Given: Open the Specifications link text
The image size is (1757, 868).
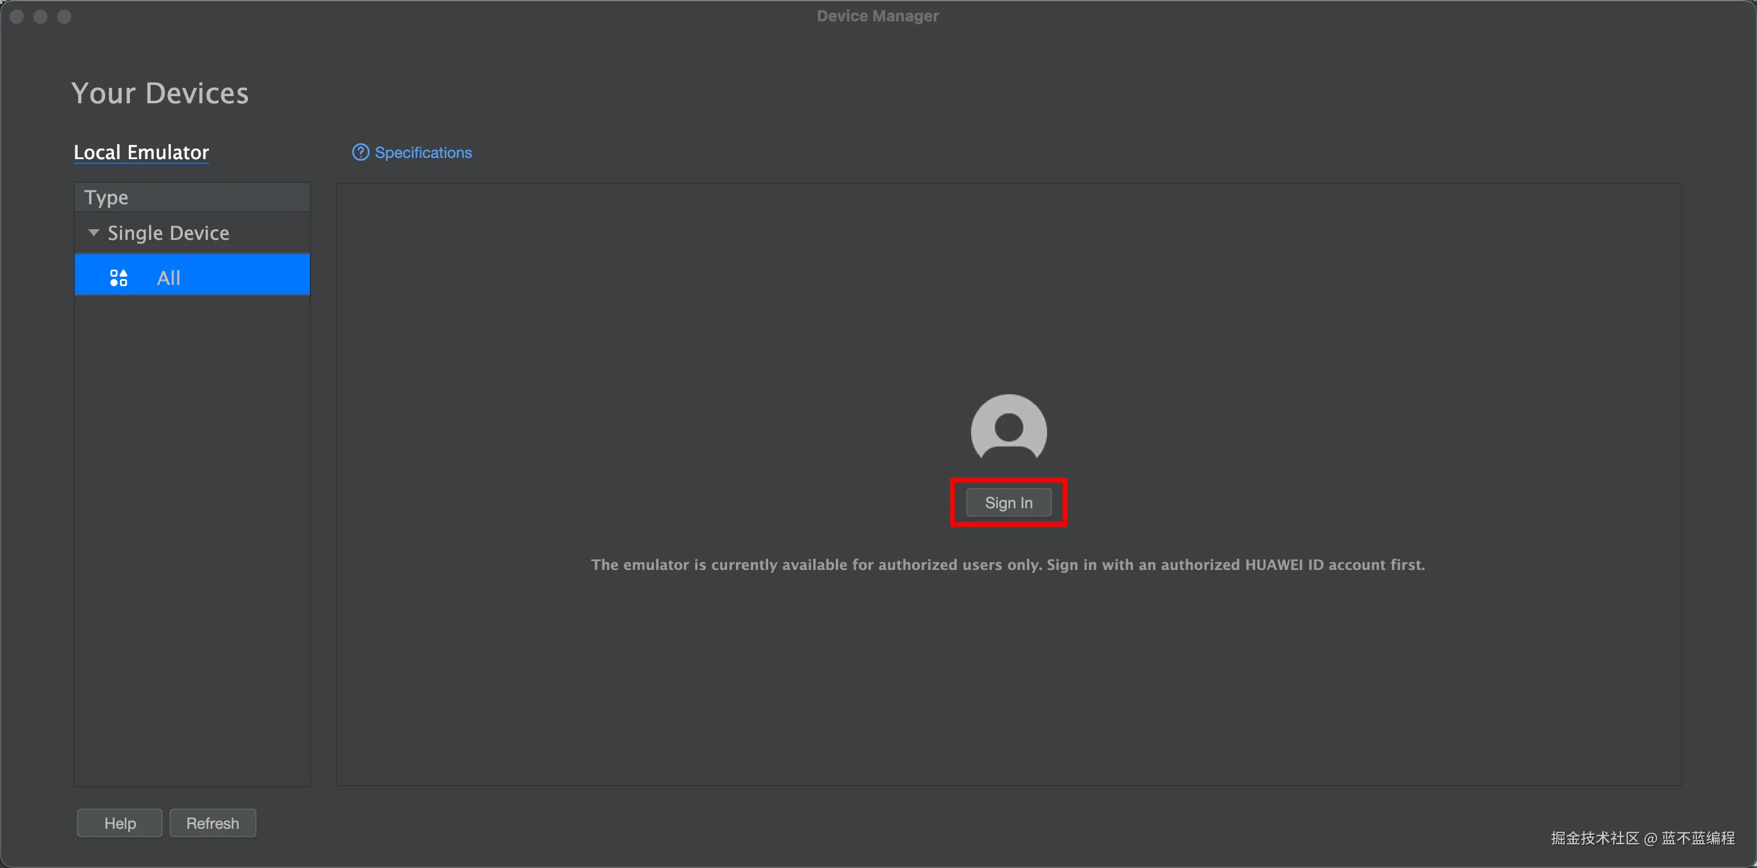Looking at the screenshot, I should coord(423,153).
